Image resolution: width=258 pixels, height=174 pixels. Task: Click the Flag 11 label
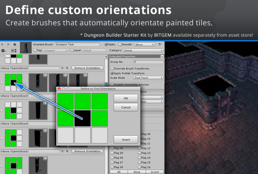[146, 144]
